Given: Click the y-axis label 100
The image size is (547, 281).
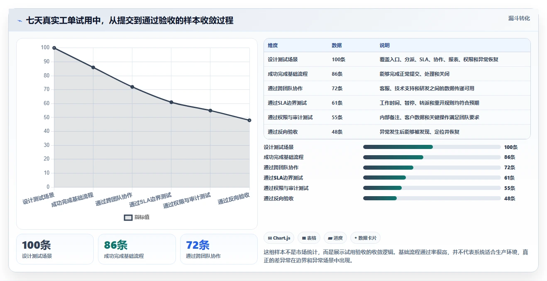Looking at the screenshot, I should click(45, 48).
